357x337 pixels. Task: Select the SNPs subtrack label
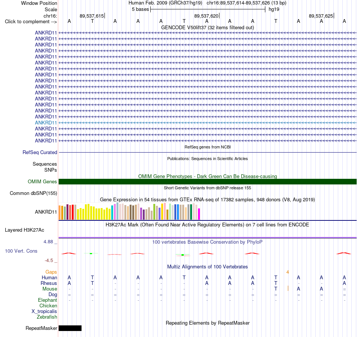[x=51, y=170]
